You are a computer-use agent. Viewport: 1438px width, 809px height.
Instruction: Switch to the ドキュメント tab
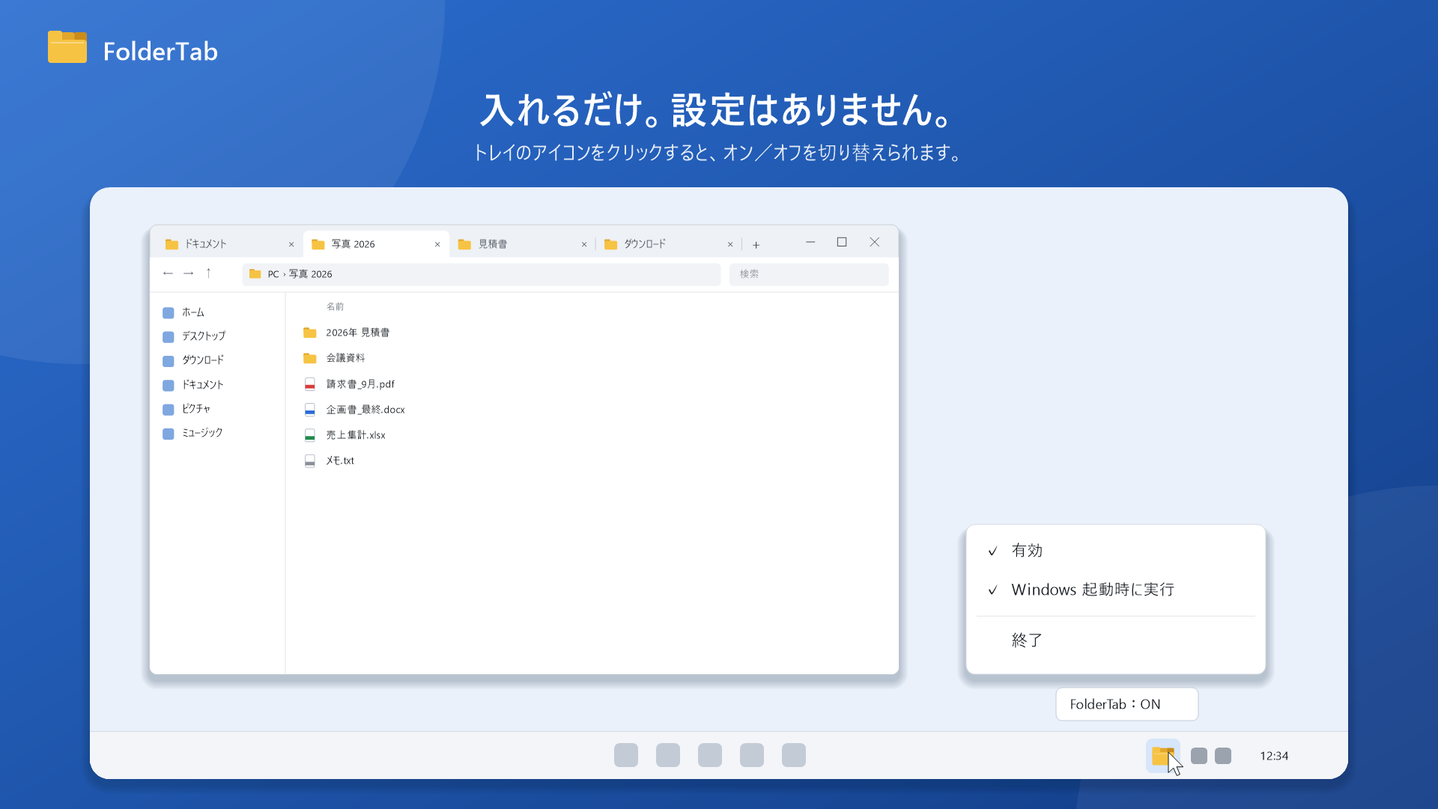pos(227,244)
